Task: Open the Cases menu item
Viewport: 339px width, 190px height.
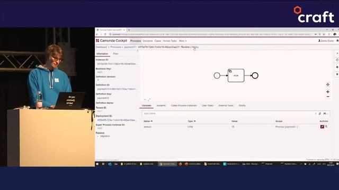Action: point(158,41)
